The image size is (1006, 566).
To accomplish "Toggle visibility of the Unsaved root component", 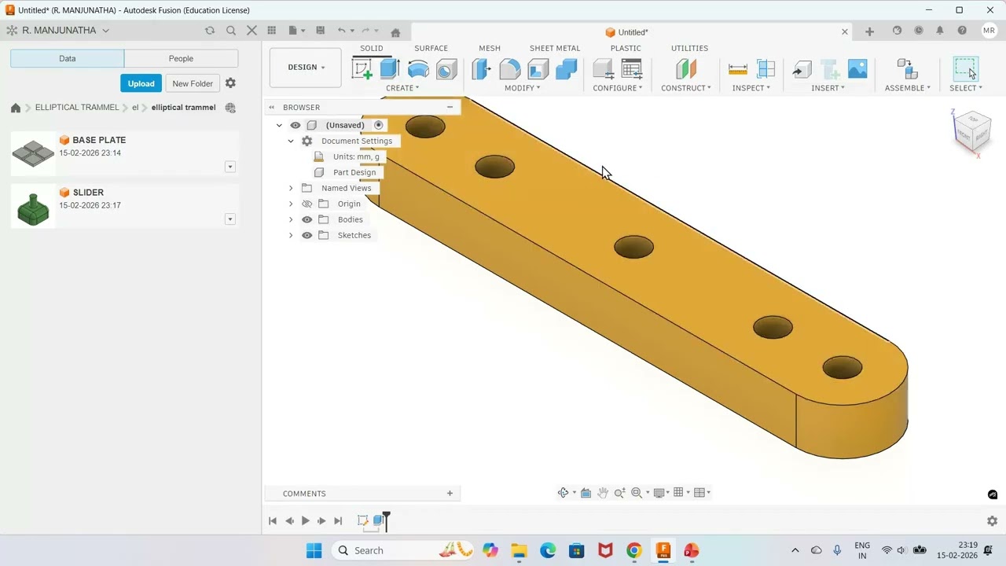I will (296, 125).
